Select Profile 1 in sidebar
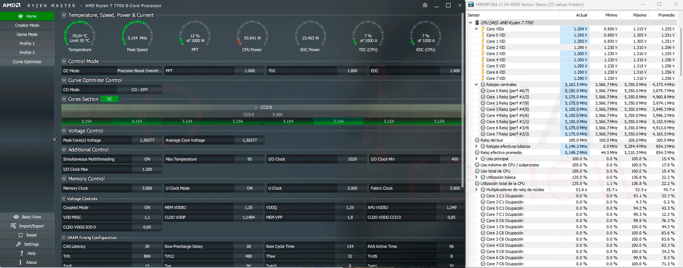 (27, 43)
